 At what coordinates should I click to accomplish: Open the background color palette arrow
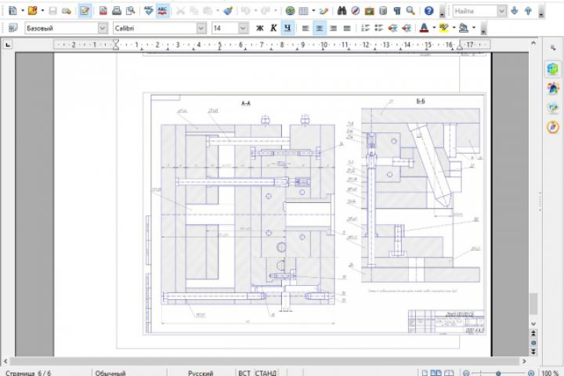point(473,28)
